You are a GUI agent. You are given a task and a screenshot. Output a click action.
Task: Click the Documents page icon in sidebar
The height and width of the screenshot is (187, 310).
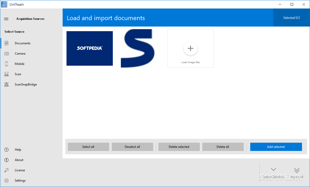pos(6,43)
